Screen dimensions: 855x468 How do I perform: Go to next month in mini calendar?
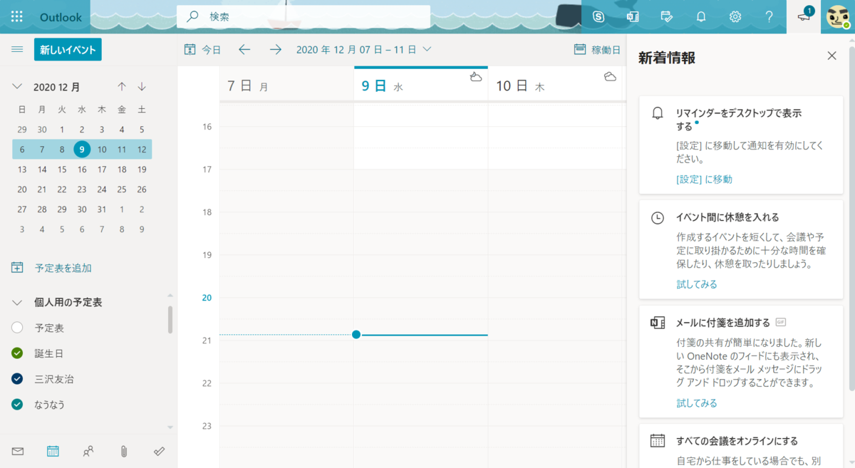tap(142, 87)
